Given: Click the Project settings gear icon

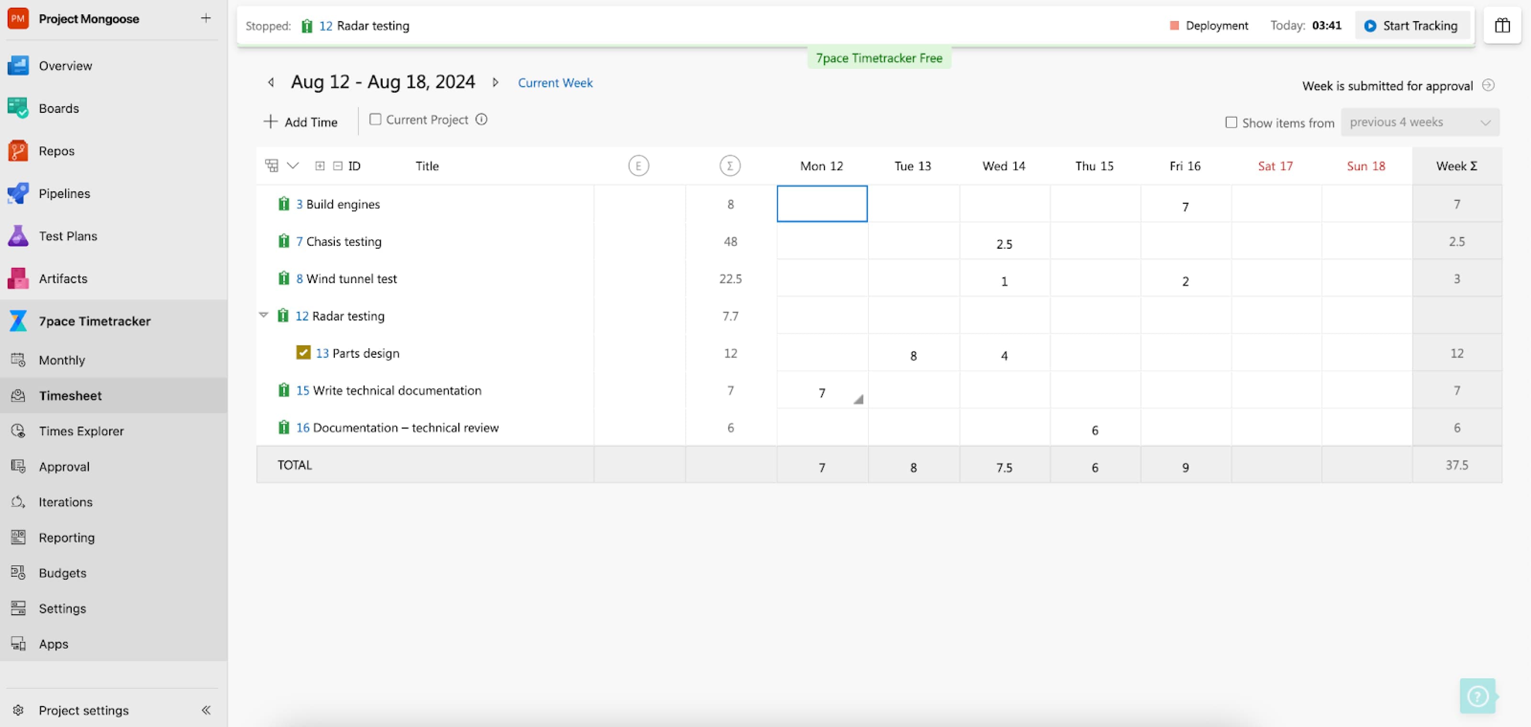Looking at the screenshot, I should point(19,710).
